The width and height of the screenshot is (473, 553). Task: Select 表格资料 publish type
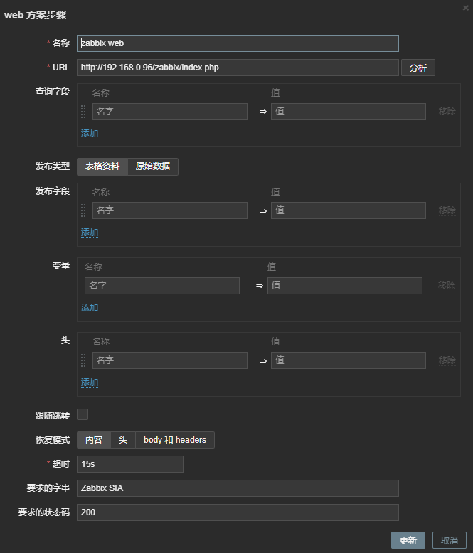pyautogui.click(x=102, y=166)
